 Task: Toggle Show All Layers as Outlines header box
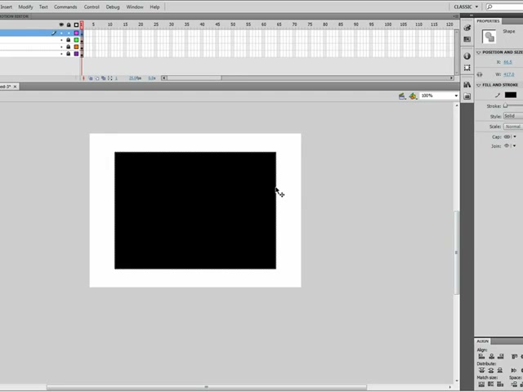point(76,24)
